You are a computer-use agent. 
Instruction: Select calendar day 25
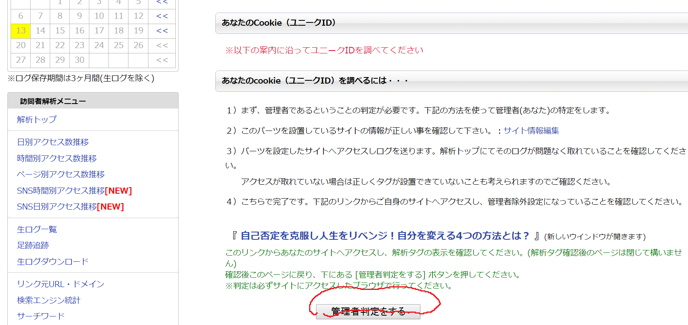119,45
